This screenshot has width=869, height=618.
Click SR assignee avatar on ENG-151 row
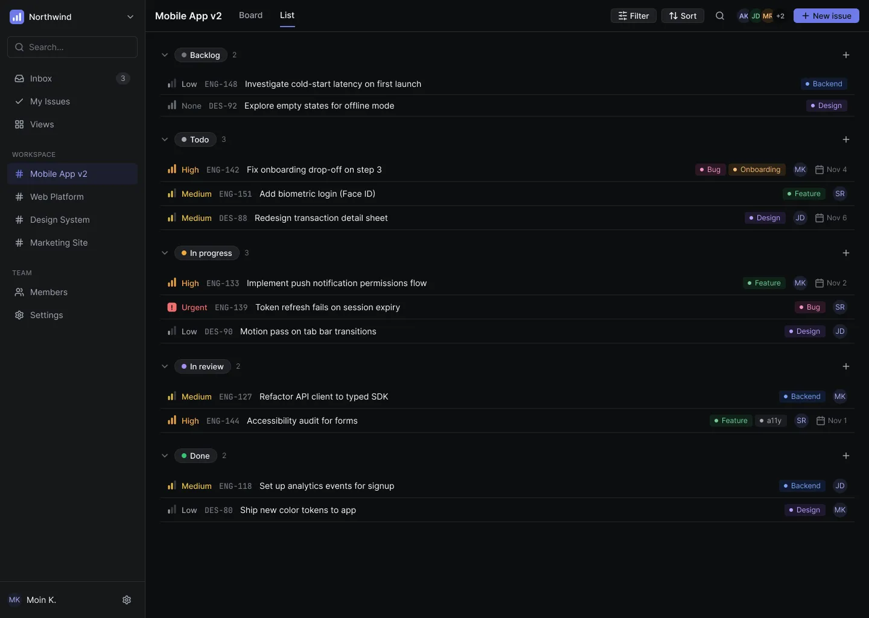tap(840, 194)
